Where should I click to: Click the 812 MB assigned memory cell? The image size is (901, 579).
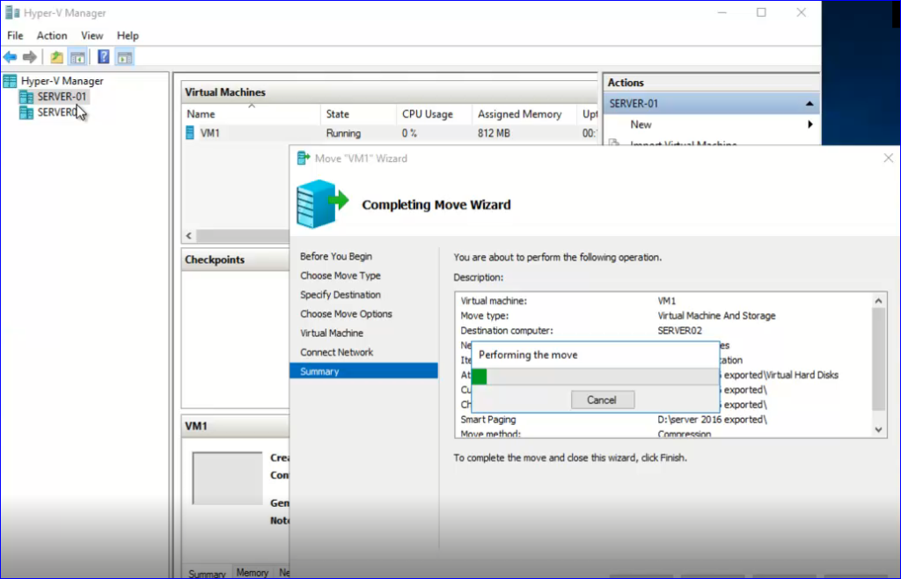tap(494, 133)
